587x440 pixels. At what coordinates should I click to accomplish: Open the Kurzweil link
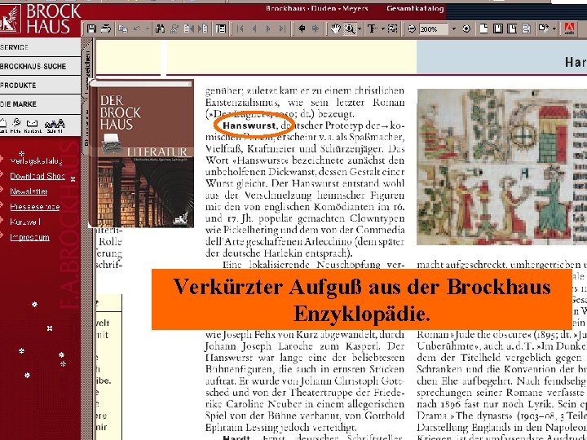point(25,222)
